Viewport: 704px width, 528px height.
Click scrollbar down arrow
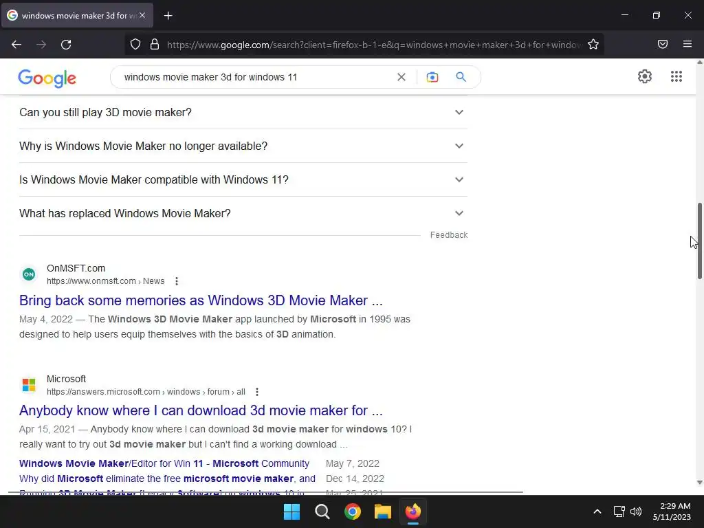(699, 483)
